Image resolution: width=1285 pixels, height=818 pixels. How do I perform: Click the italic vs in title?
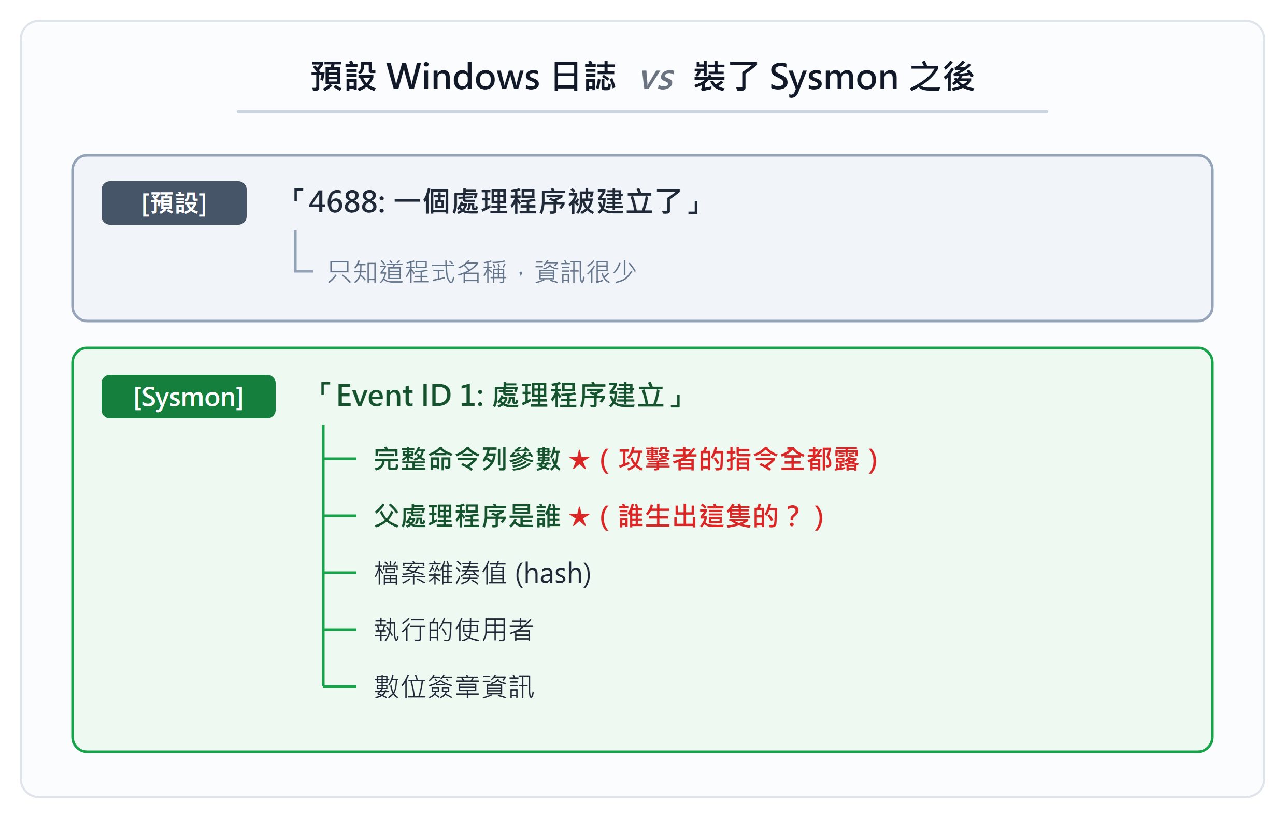pyautogui.click(x=656, y=78)
